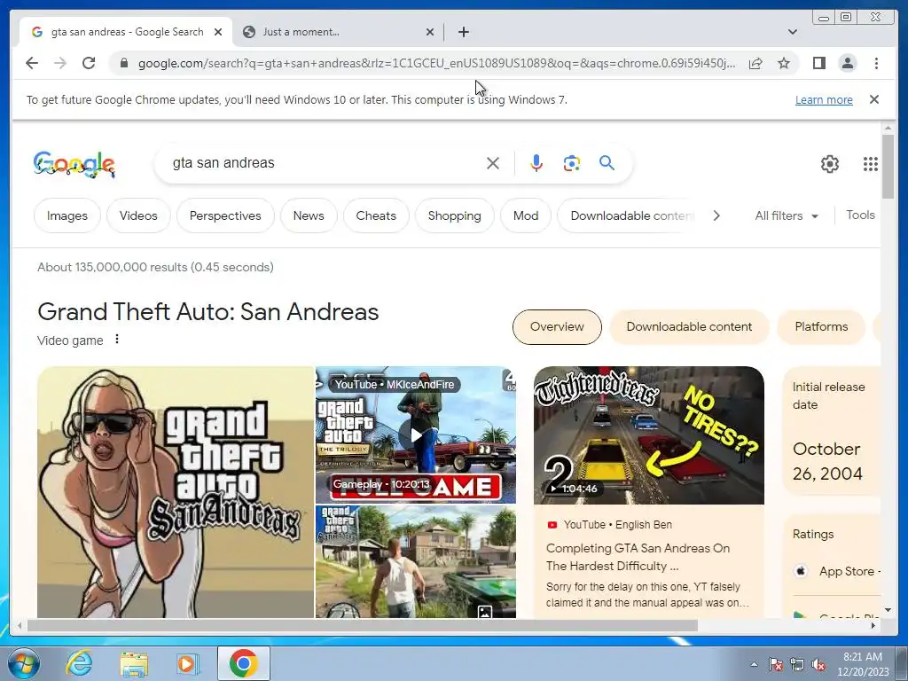Open Windows Explorer from taskbar

point(134,663)
